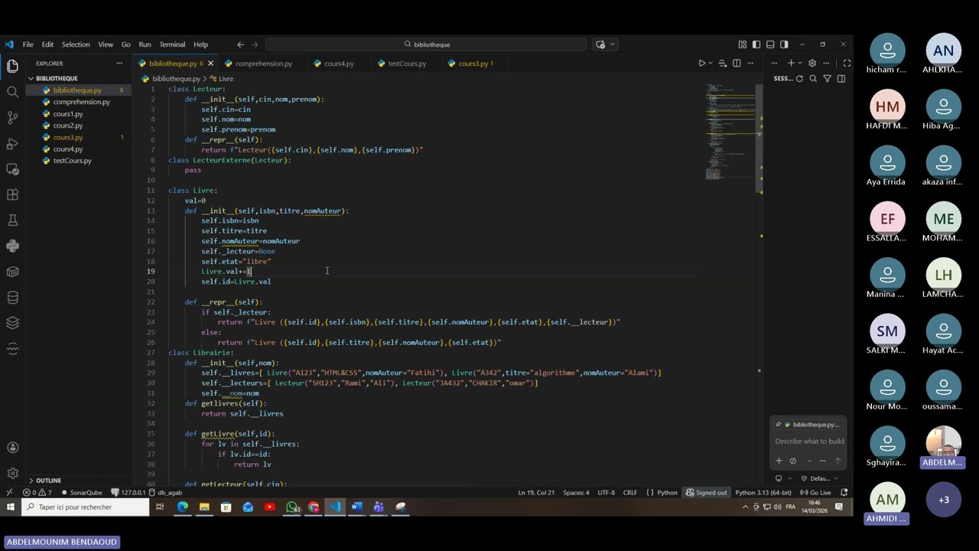The width and height of the screenshot is (979, 551).
Task: Select the Python 3.13 (64-bit) interpreter
Action: click(763, 493)
